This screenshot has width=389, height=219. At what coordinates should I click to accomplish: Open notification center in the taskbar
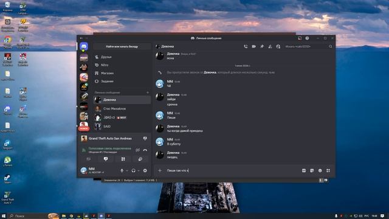[382, 216]
